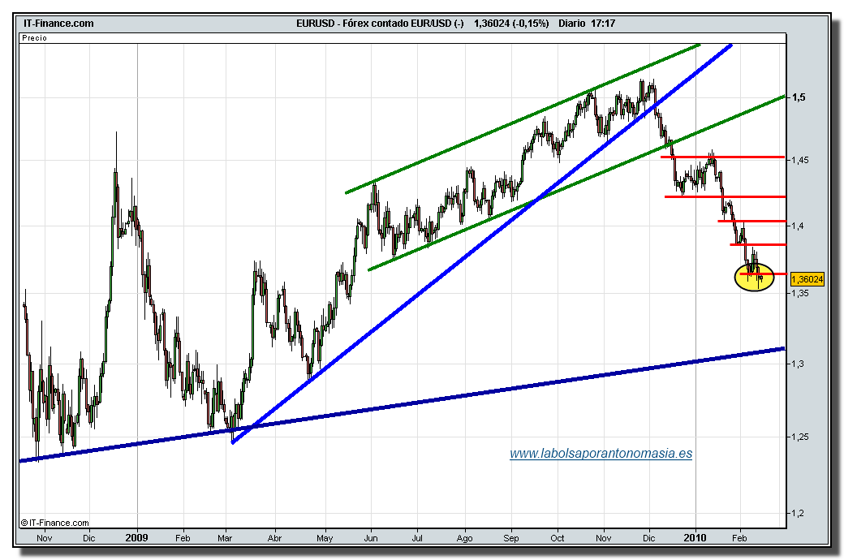The height and width of the screenshot is (560, 844).
Task: Click the 'Mar' month label
Action: 225,538
